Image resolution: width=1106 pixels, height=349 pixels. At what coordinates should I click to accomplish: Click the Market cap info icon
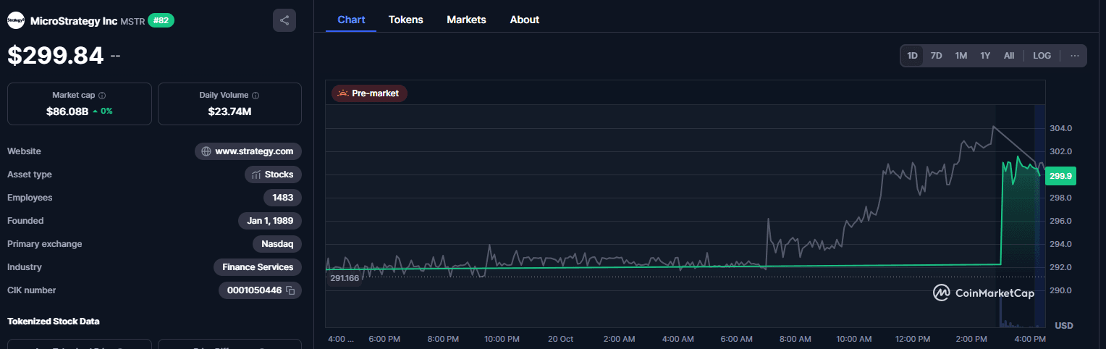(x=102, y=96)
